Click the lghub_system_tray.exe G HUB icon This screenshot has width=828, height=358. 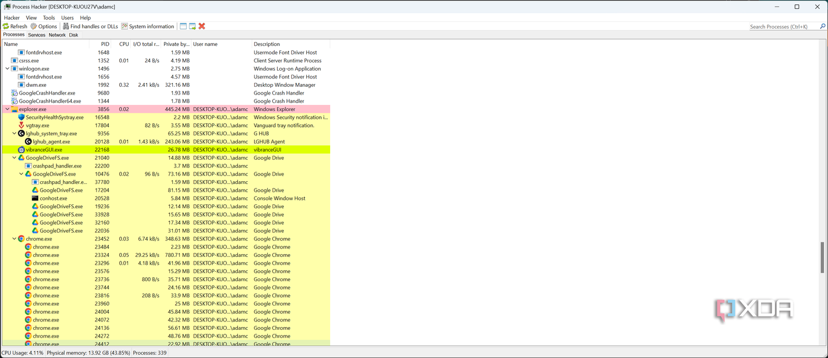[22, 134]
